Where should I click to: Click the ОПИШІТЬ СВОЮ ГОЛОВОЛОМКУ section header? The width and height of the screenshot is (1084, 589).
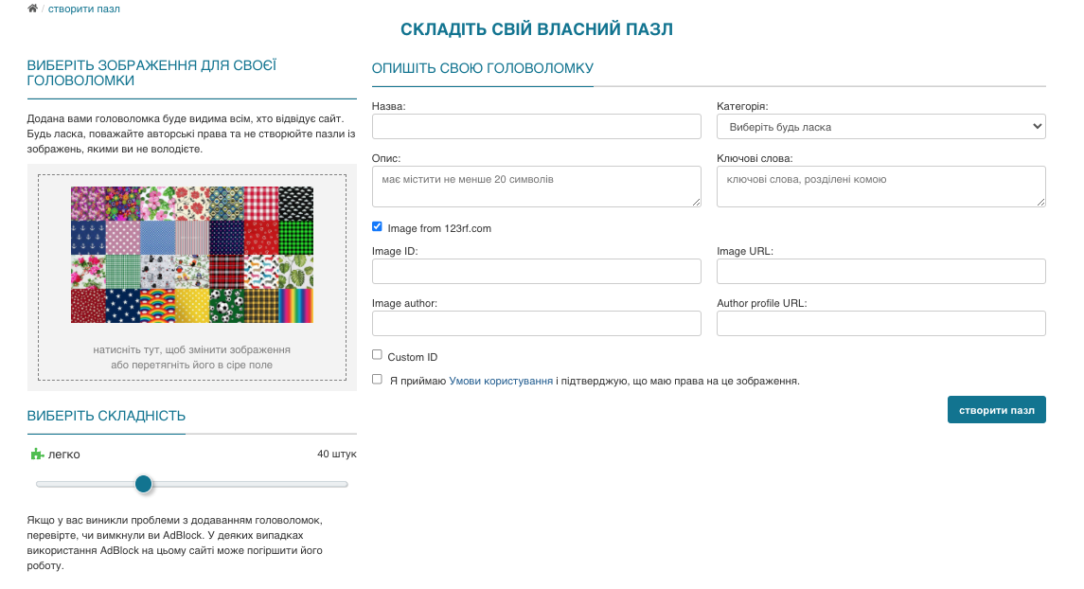click(482, 68)
